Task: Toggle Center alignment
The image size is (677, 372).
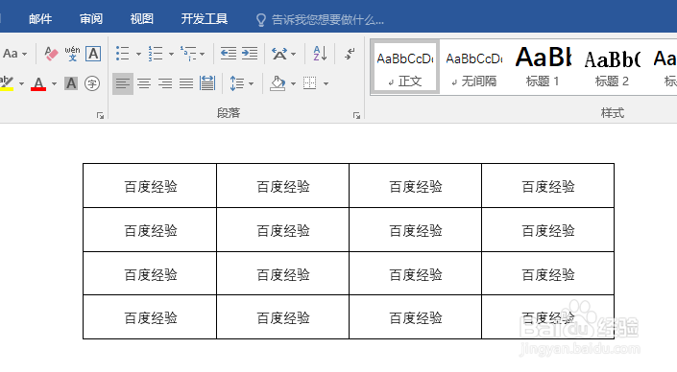Action: tap(144, 83)
